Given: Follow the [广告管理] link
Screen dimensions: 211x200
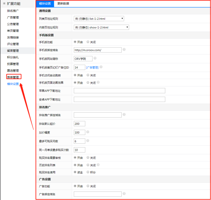Looking at the screenshot, I should point(92,67).
